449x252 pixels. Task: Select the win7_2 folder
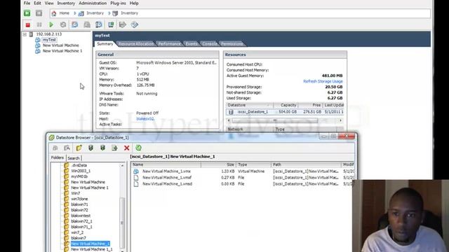(77, 232)
